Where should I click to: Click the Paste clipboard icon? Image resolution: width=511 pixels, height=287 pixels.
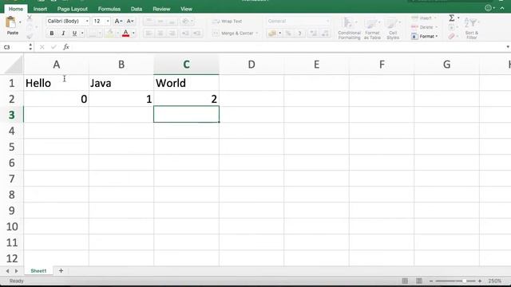tap(10, 22)
